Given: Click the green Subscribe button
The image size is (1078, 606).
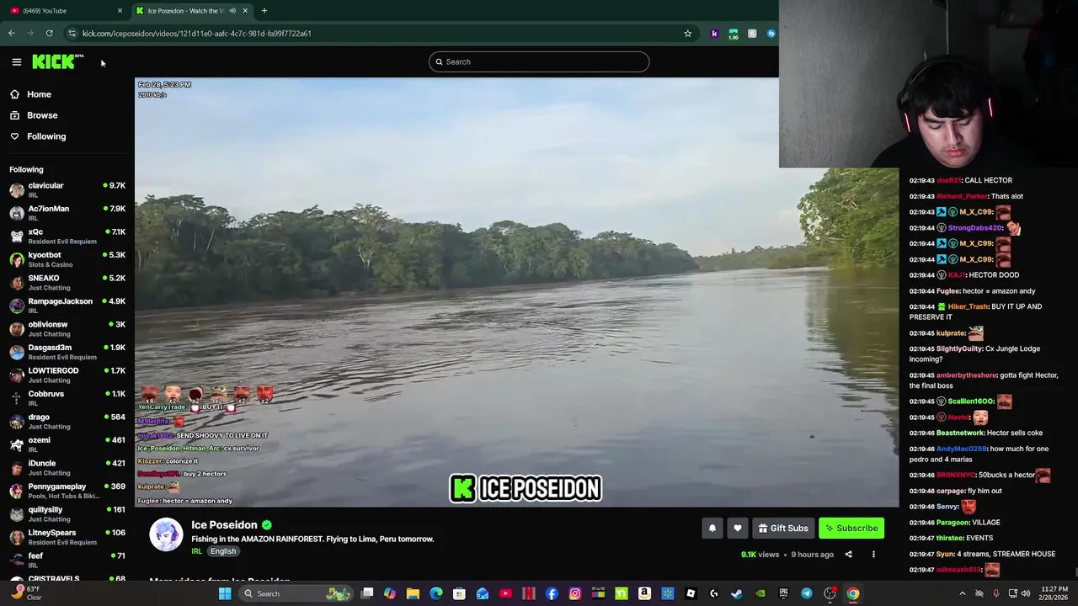Looking at the screenshot, I should [x=851, y=528].
